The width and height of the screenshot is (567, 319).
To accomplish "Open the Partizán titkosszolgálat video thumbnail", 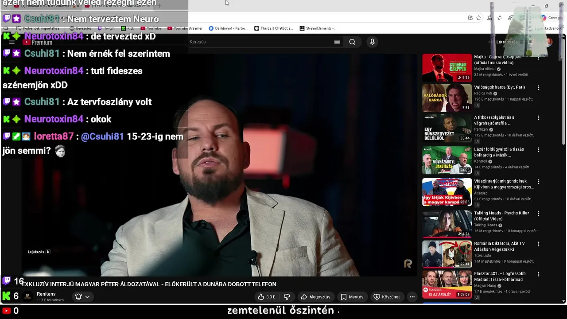I will click(x=447, y=128).
